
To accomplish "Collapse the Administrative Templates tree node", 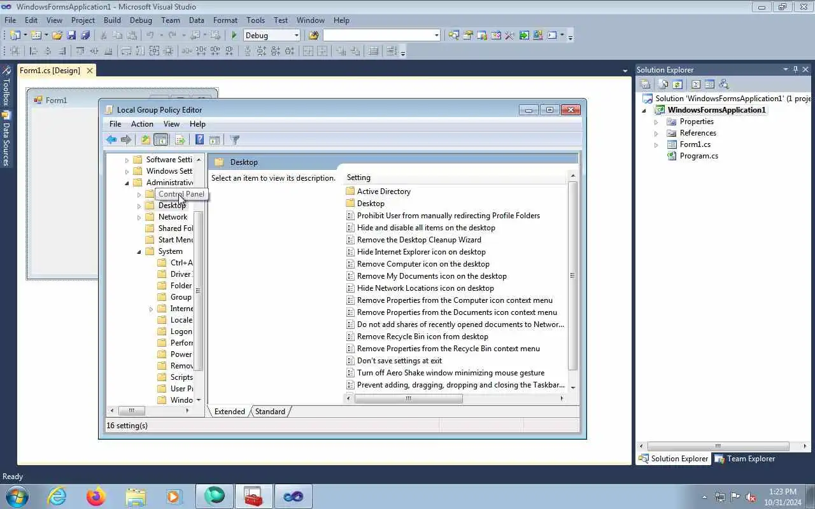I will pos(127,183).
